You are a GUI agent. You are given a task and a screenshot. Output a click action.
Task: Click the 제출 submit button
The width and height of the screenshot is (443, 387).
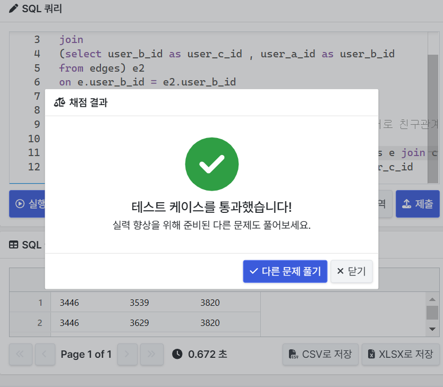click(x=418, y=203)
